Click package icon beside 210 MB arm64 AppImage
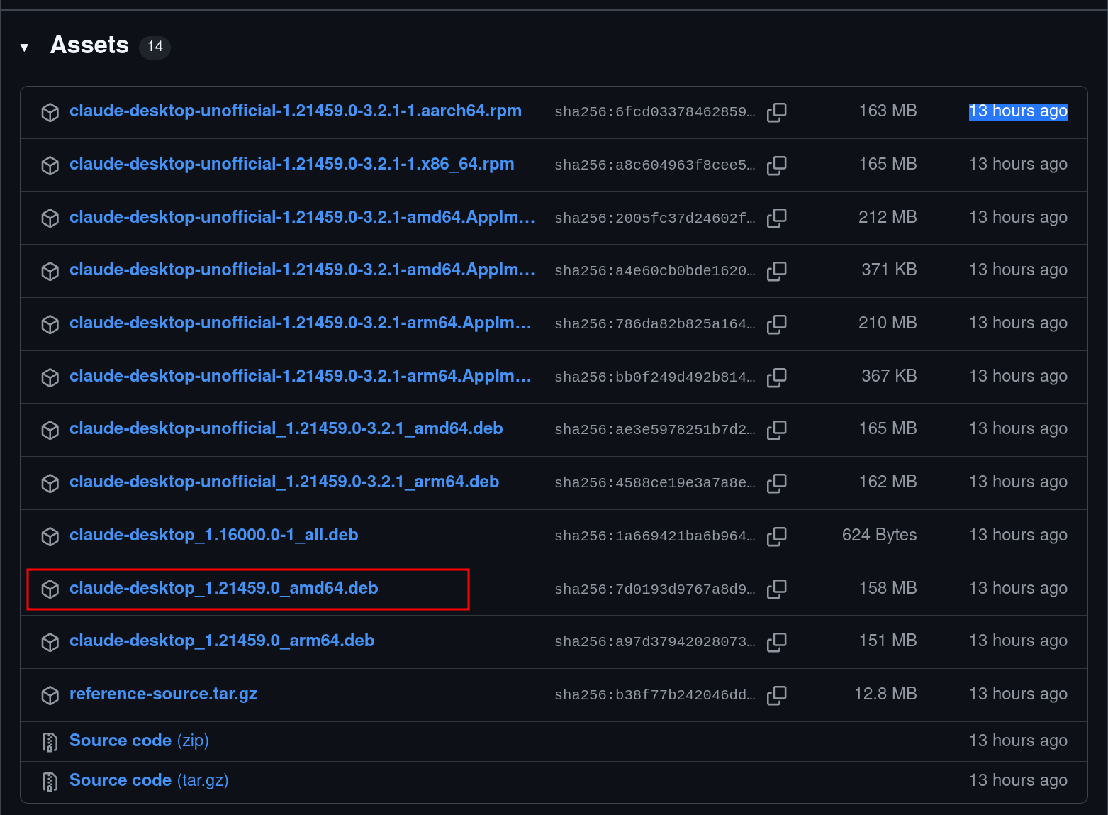 tap(50, 324)
